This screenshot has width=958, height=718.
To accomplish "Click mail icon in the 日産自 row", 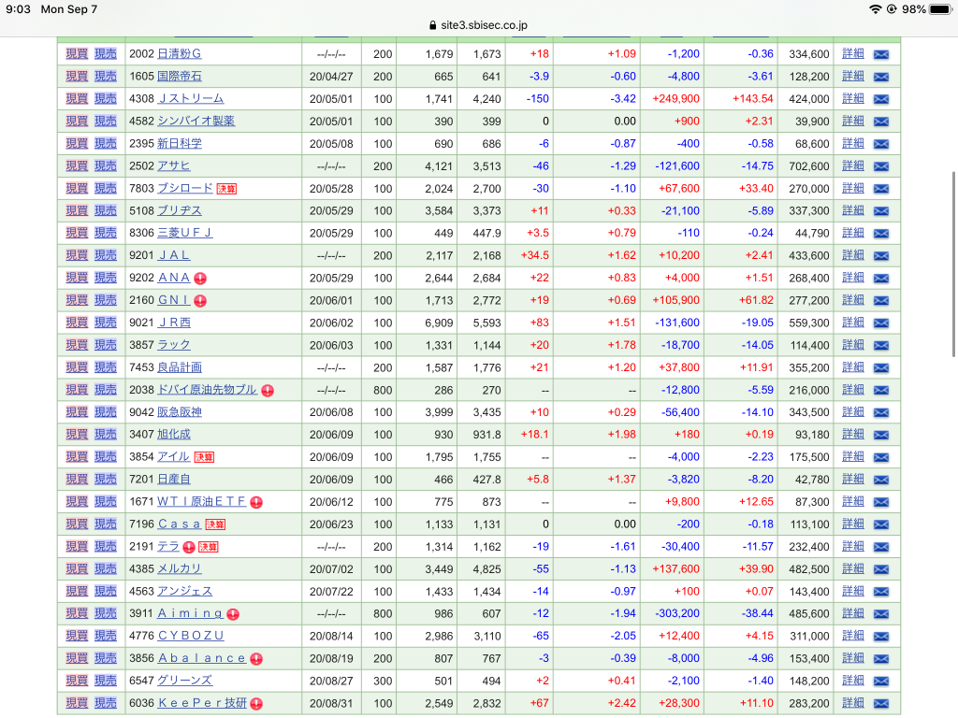I will [x=880, y=480].
